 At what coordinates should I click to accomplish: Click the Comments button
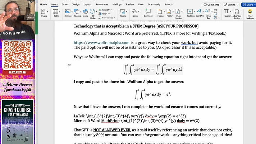(x=211, y=5)
